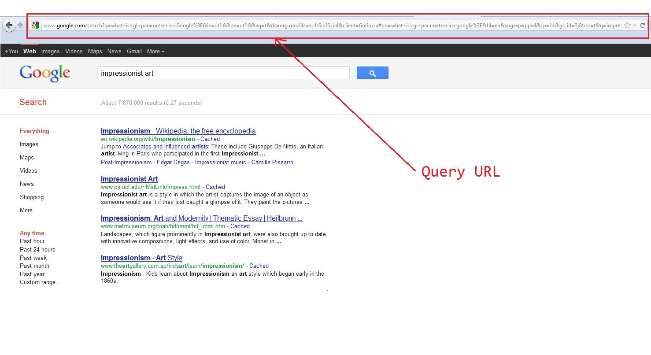The width and height of the screenshot is (651, 355).
Task: Open the +You link in Google bar
Action: point(11,52)
